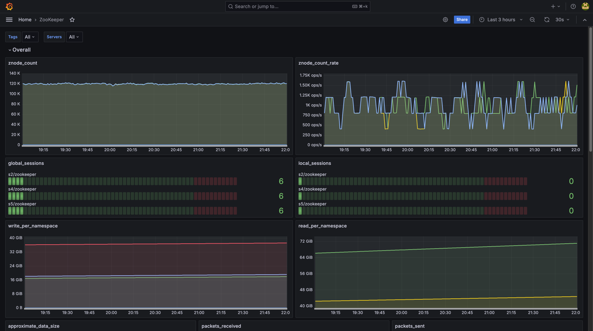Open the Servers variable All dropdown

point(74,37)
